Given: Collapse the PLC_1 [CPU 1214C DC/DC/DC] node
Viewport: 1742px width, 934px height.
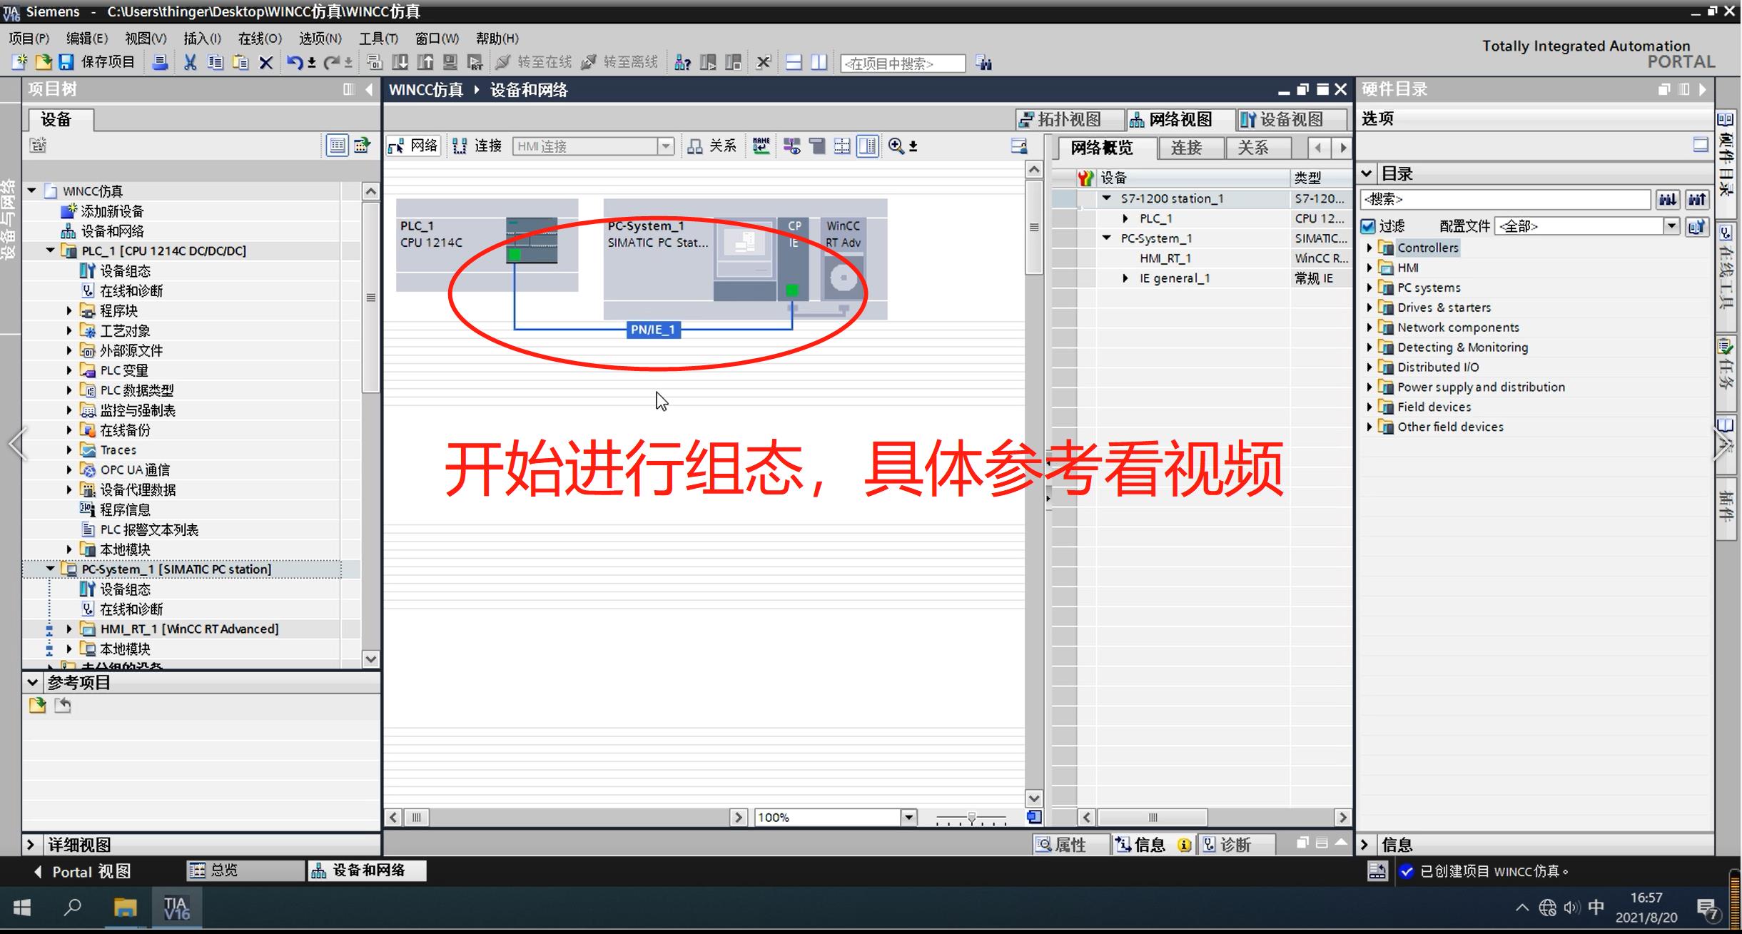Looking at the screenshot, I should click(50, 250).
